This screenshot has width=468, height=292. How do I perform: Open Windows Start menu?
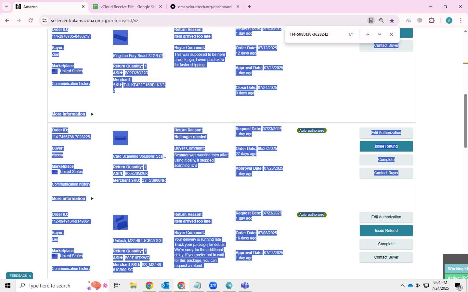(x=8, y=286)
